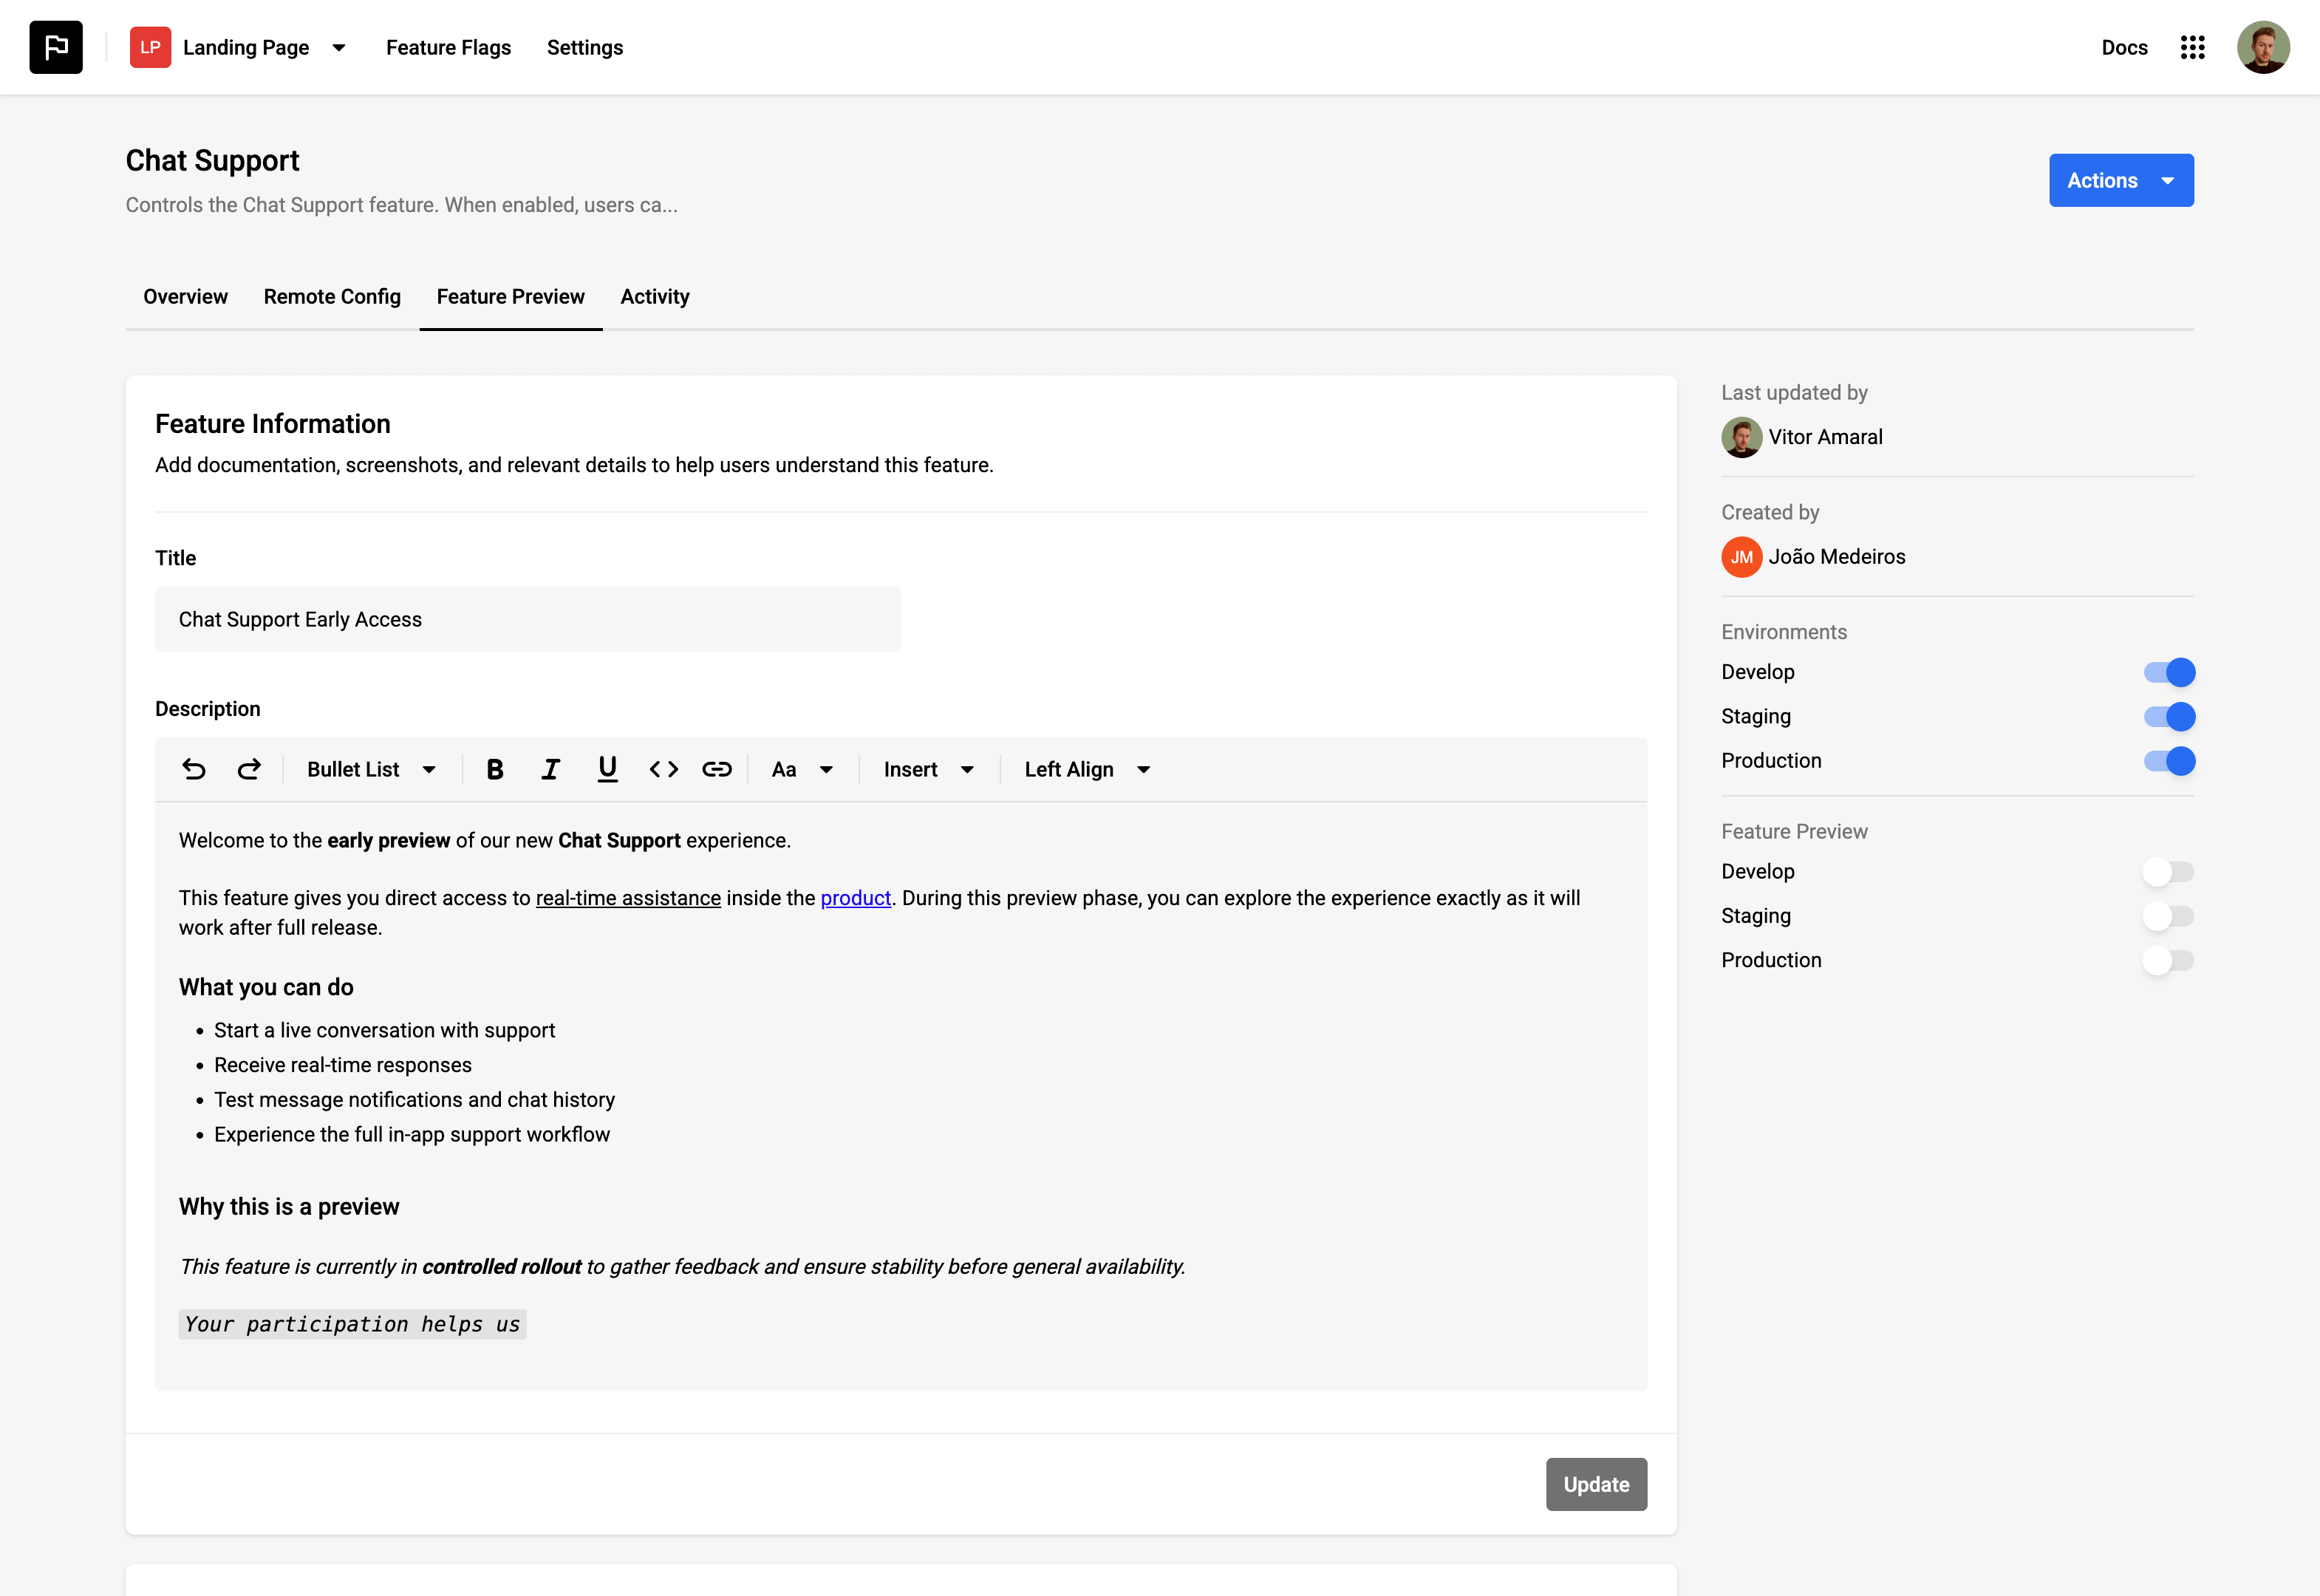This screenshot has width=2320, height=1596.
Task: Redo the last change in description
Action: tap(249, 769)
